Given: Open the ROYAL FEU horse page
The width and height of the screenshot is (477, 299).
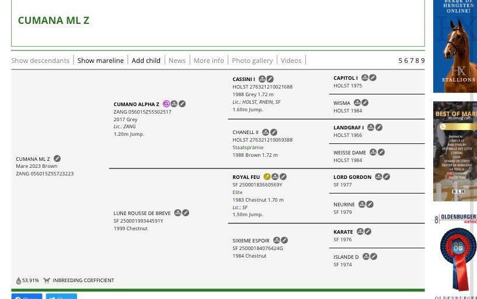Looking at the screenshot, I should click(246, 177).
